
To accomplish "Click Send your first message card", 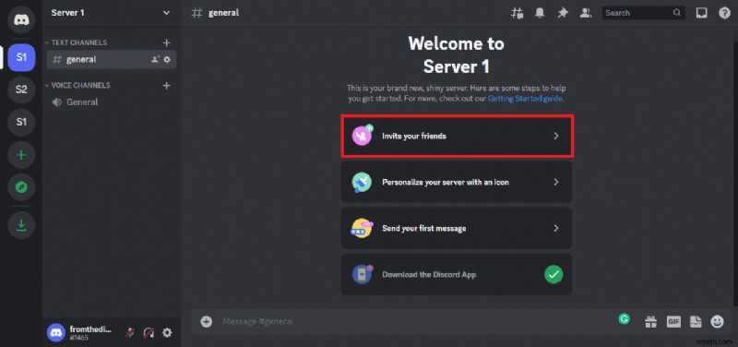I will (x=457, y=228).
